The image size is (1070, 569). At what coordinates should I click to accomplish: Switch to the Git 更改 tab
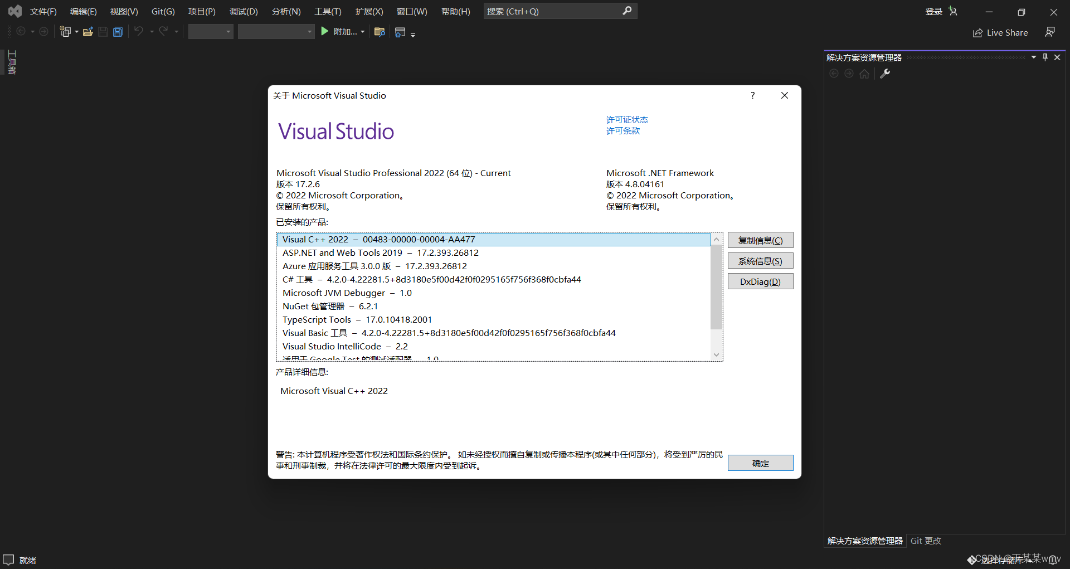tap(925, 540)
